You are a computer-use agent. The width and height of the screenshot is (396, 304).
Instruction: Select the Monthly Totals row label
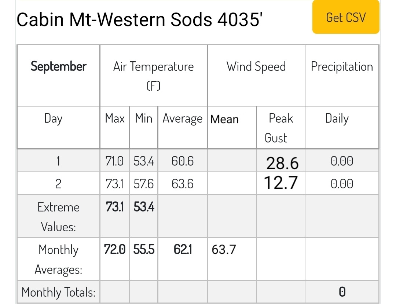pyautogui.click(x=58, y=292)
